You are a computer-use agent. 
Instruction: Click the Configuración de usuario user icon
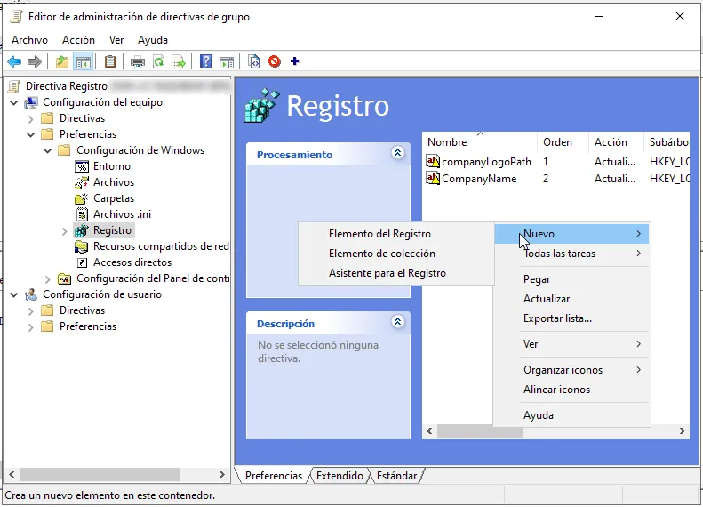pyautogui.click(x=31, y=294)
